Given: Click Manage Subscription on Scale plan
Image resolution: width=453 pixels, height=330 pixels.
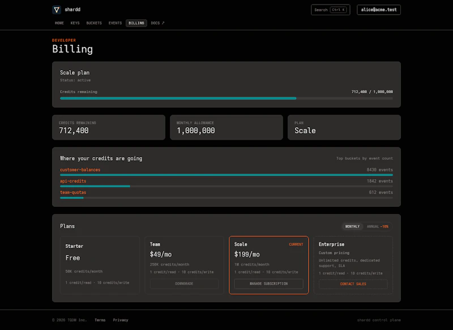Looking at the screenshot, I should click(268, 284).
